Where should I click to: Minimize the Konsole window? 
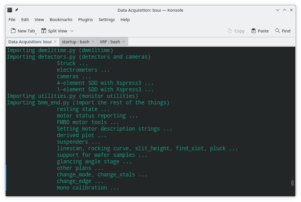tap(278, 10)
